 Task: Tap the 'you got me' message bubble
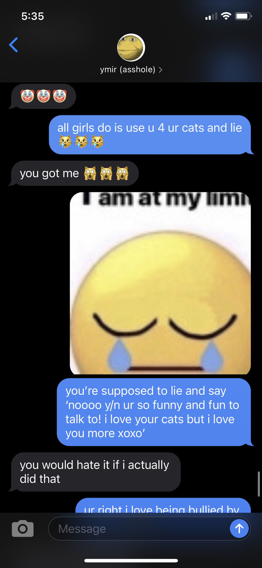[x=74, y=173]
